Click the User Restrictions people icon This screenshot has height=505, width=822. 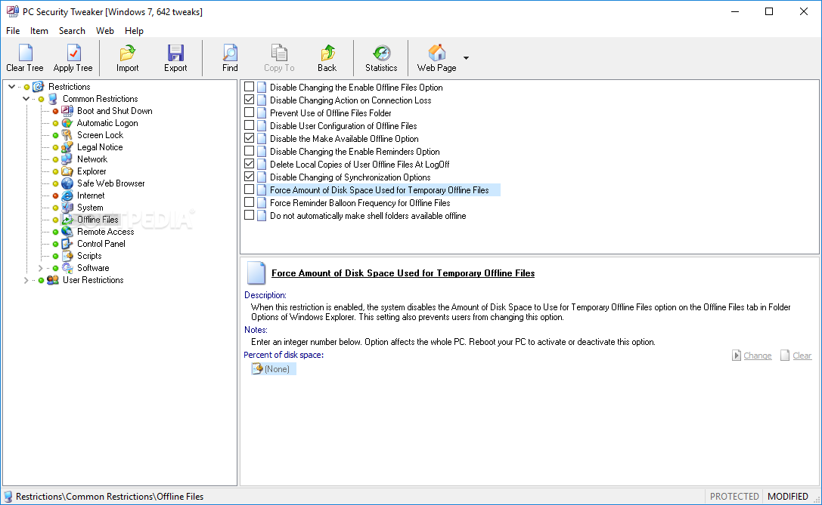(x=52, y=280)
